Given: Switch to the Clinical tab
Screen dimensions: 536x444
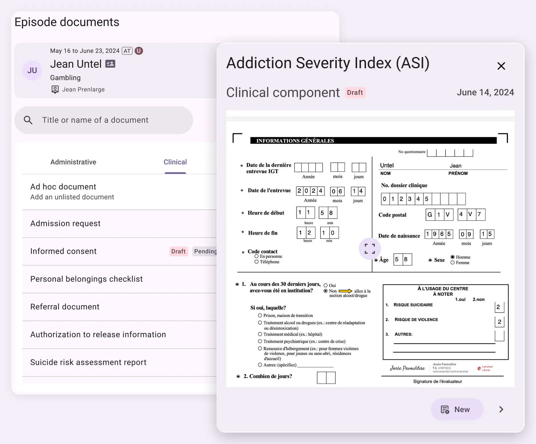Looking at the screenshot, I should [175, 162].
